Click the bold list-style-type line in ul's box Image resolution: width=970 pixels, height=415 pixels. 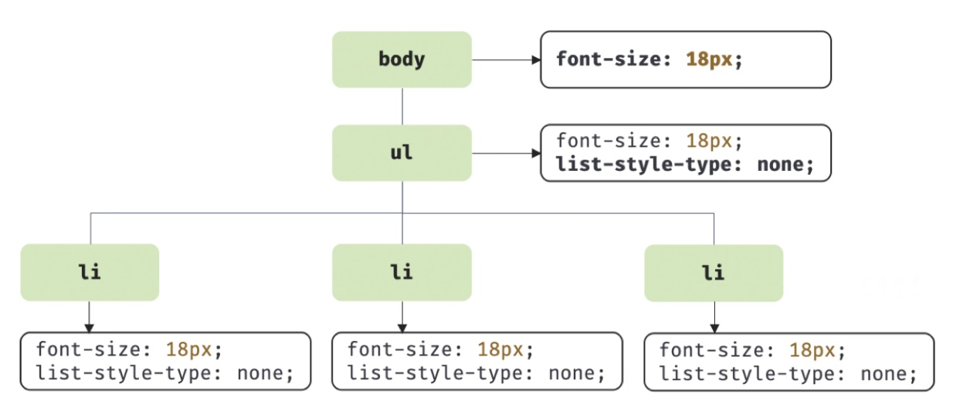tap(685, 165)
